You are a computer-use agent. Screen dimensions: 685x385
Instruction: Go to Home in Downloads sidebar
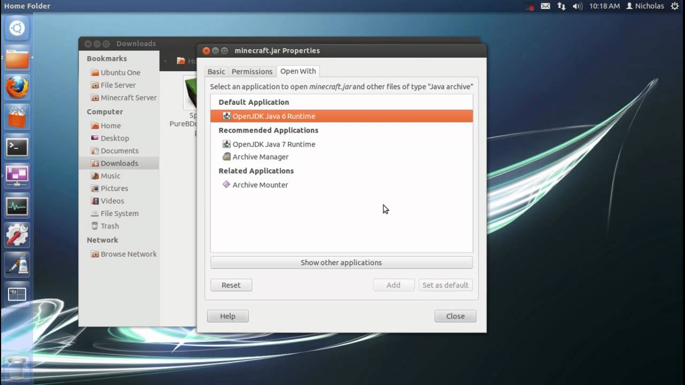pyautogui.click(x=119, y=126)
